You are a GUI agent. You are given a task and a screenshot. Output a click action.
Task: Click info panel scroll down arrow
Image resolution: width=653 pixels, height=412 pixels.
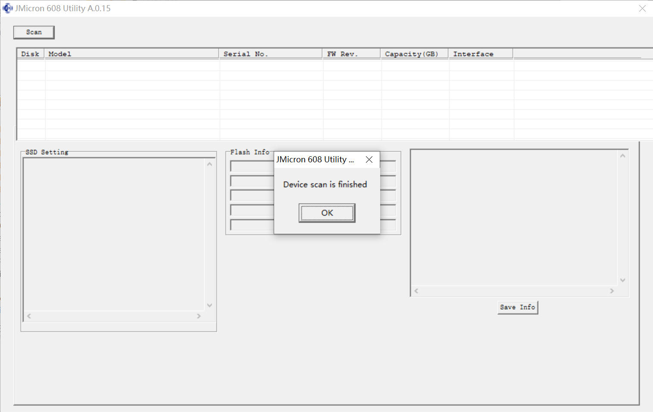click(x=622, y=280)
